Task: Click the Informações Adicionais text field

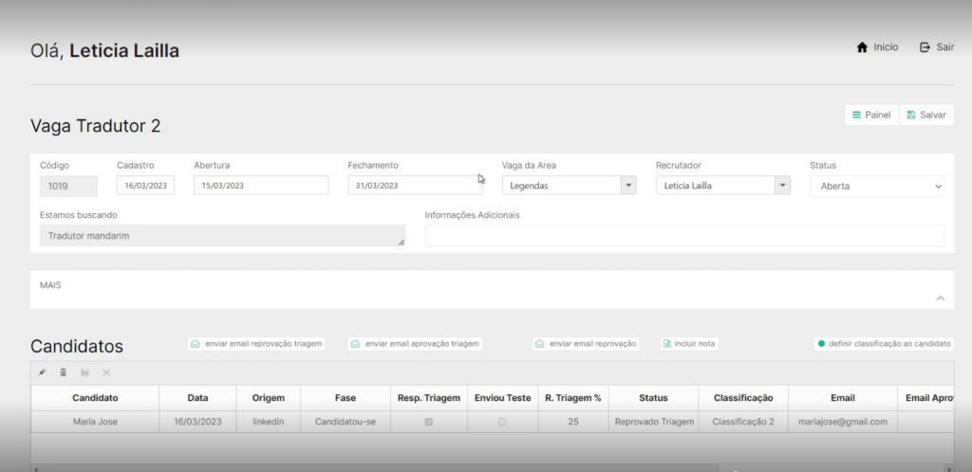Action: pos(684,236)
